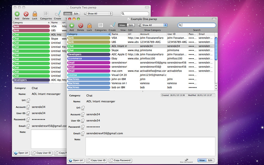Select Edit segment at bottom of Example One

(210, 160)
